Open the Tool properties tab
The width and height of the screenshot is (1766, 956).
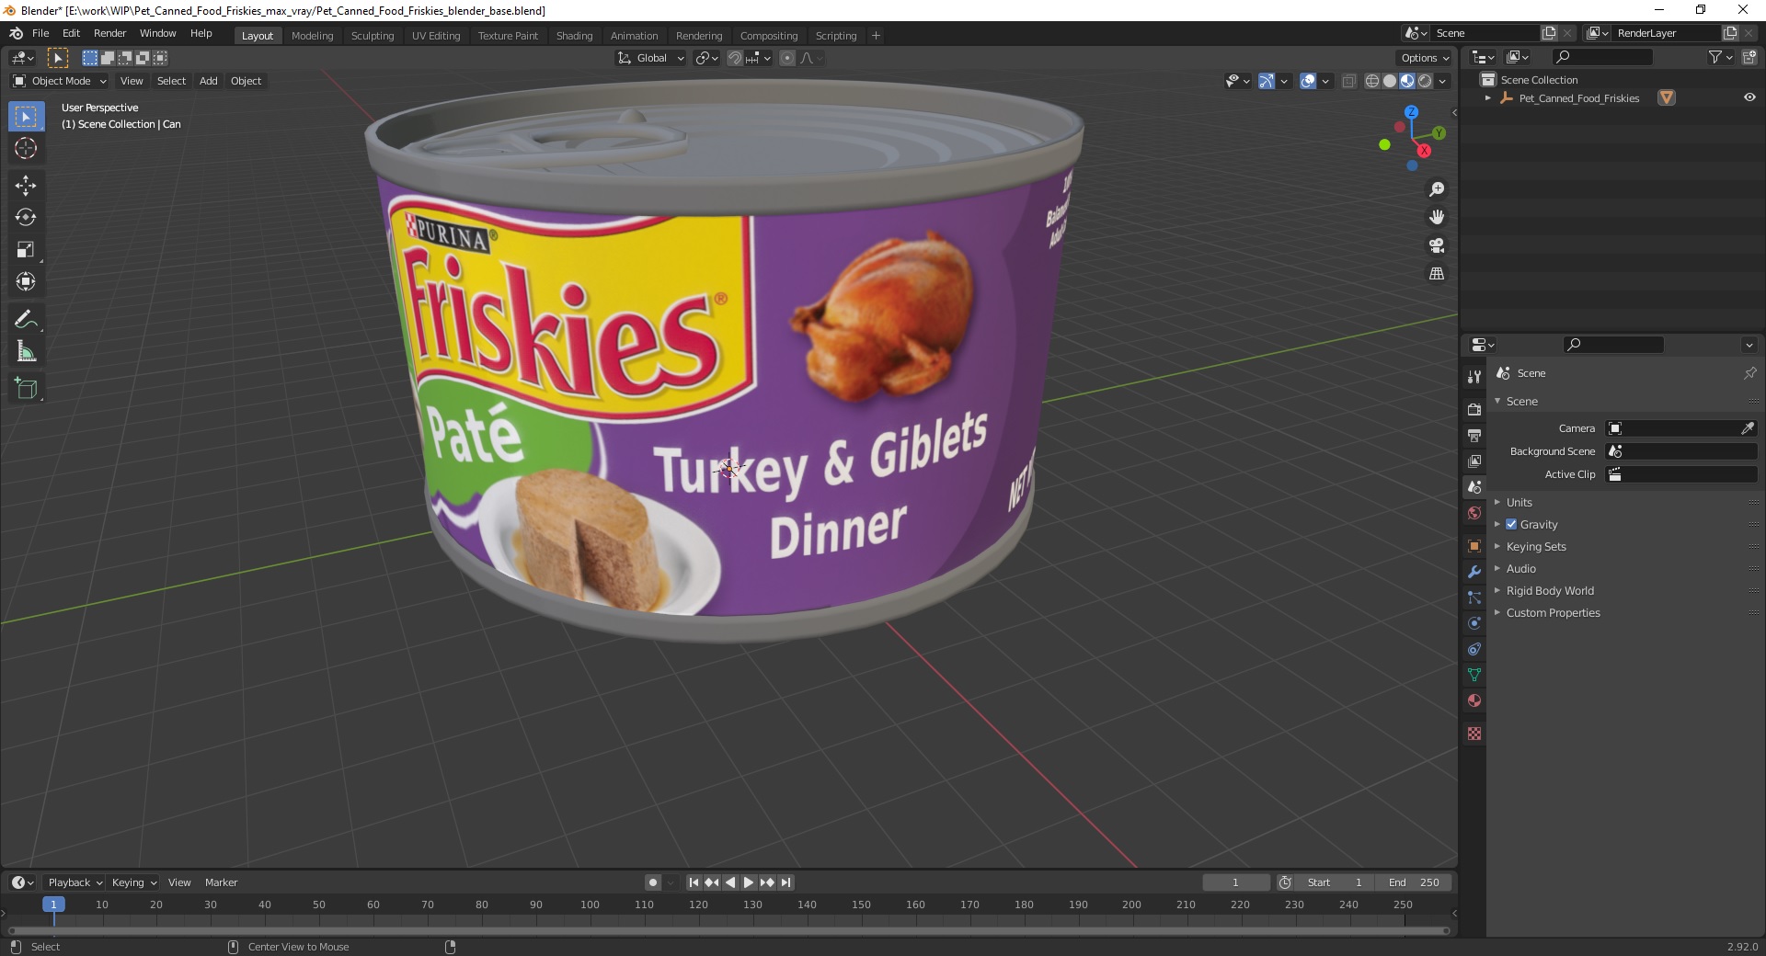(x=1474, y=376)
